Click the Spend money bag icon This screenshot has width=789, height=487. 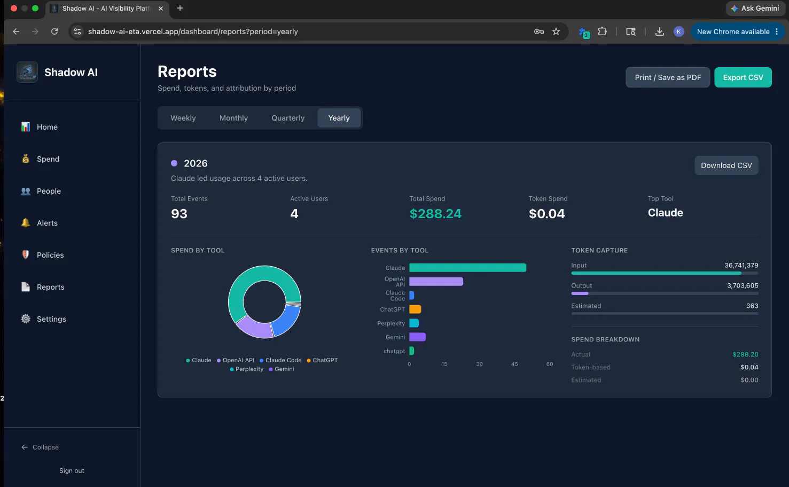pos(26,159)
